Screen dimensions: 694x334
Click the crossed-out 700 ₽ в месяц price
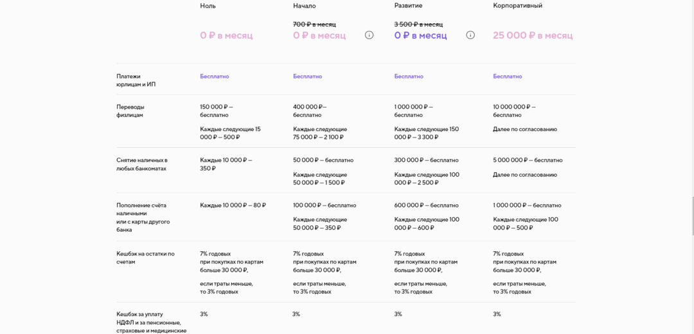(314, 24)
